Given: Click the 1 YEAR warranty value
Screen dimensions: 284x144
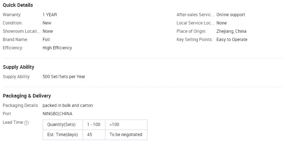Looking at the screenshot, I should tap(50, 15).
